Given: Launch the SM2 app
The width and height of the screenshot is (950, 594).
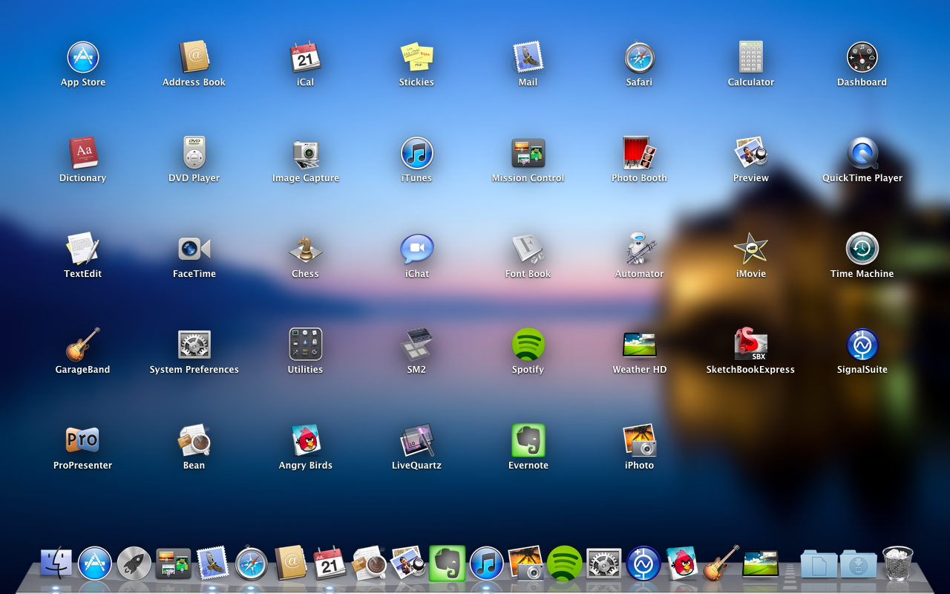Looking at the screenshot, I should [x=416, y=345].
